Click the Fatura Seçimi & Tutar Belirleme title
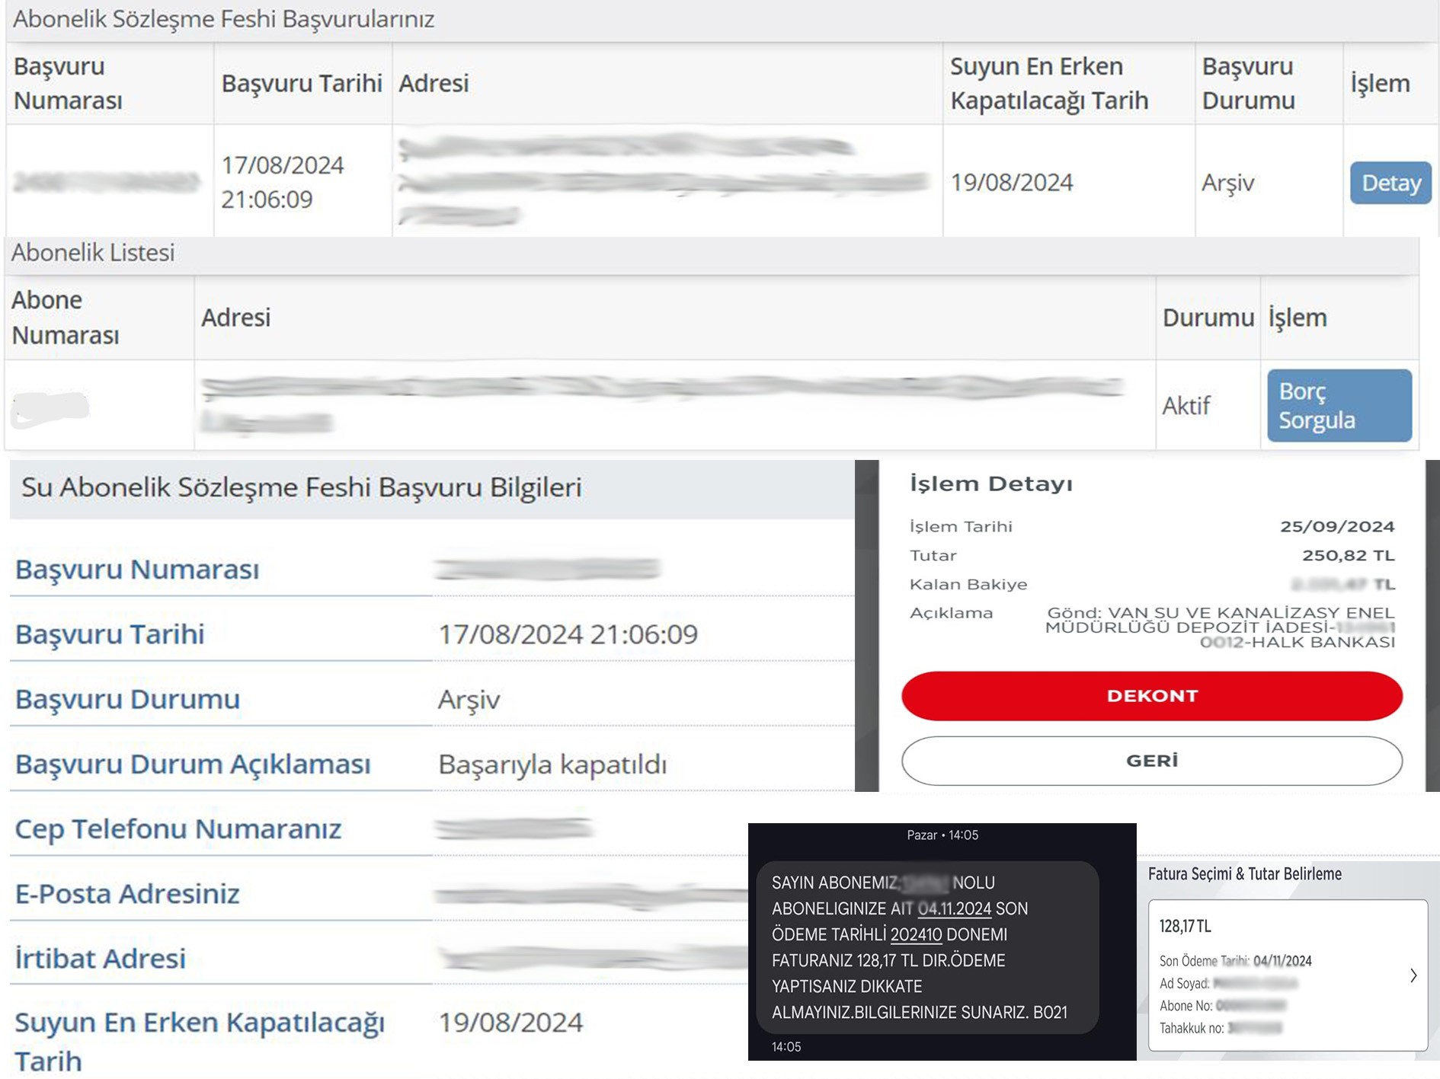This screenshot has height=1079, width=1440. (x=1244, y=874)
